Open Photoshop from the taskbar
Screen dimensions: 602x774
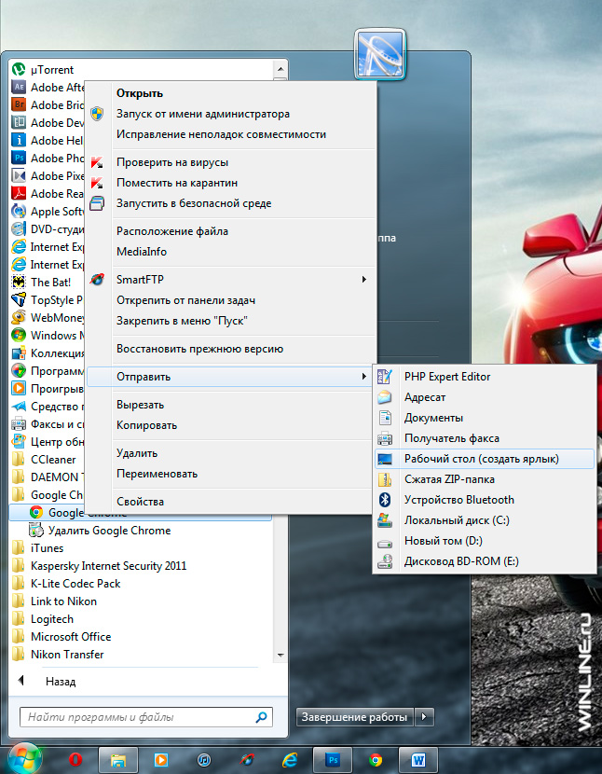coord(333,759)
